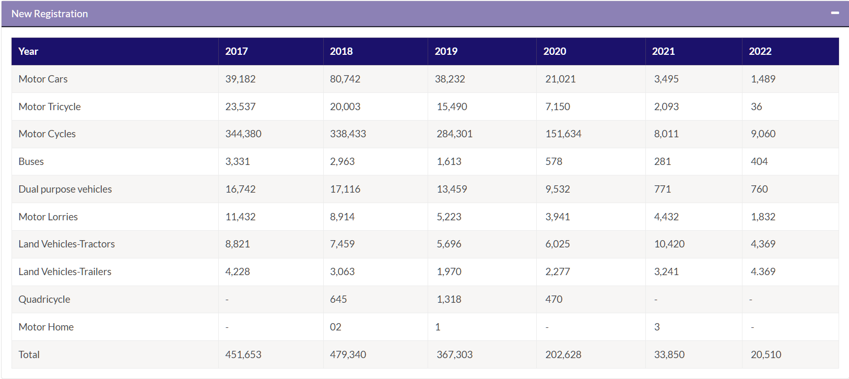Select the Motor Tricycle row label

(x=50, y=106)
